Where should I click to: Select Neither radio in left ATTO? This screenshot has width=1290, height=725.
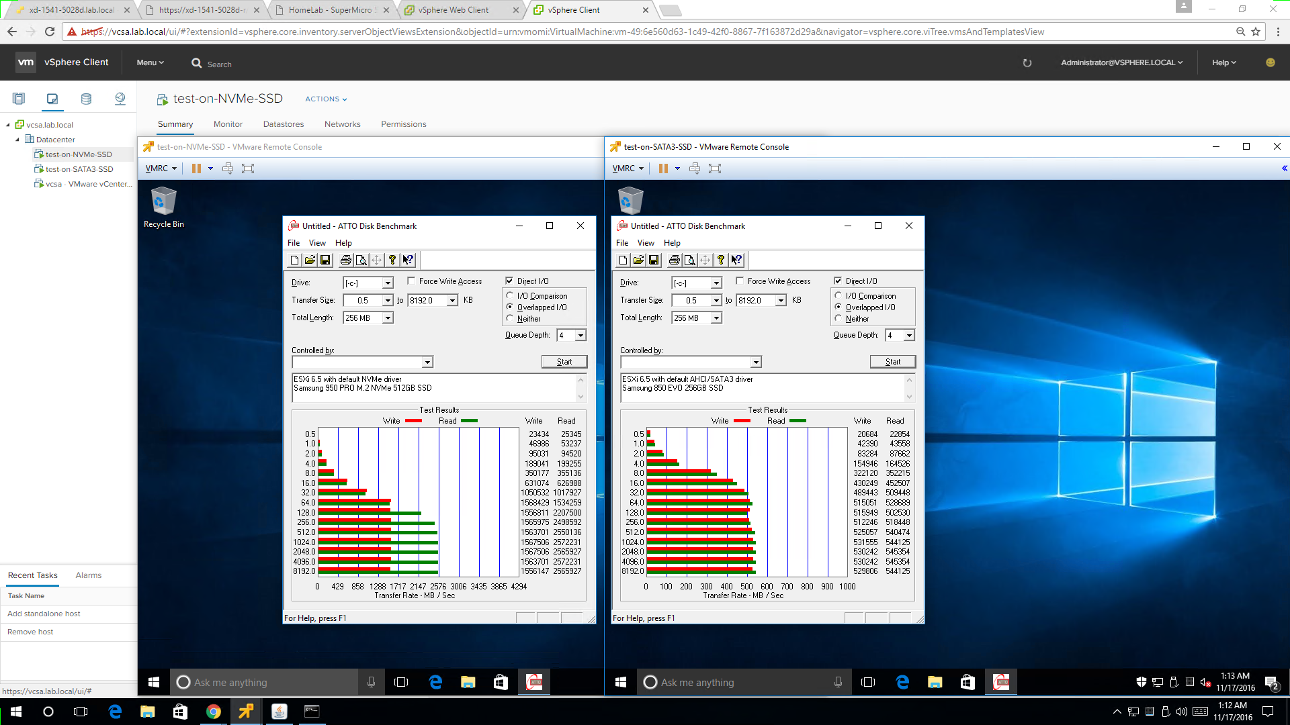tap(509, 319)
